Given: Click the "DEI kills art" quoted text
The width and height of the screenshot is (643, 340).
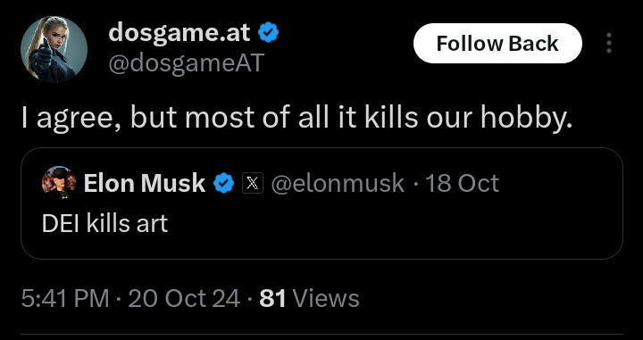Looking at the screenshot, I should click(105, 224).
